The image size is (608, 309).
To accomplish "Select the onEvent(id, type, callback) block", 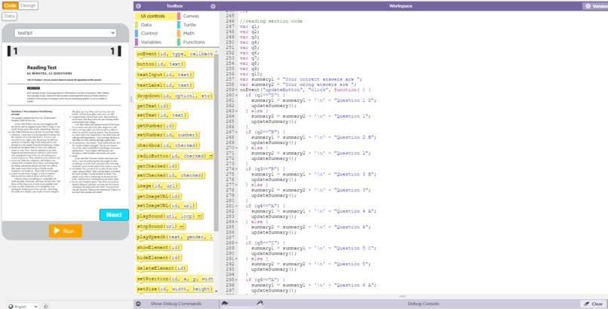I will [174, 54].
